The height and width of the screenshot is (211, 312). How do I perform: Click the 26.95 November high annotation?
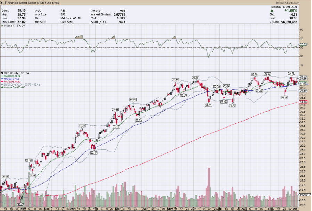click(28, 160)
